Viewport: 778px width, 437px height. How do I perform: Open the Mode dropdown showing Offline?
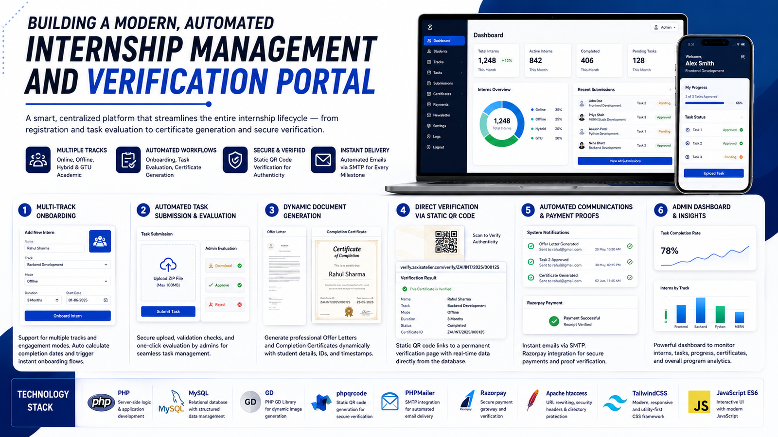(x=68, y=282)
